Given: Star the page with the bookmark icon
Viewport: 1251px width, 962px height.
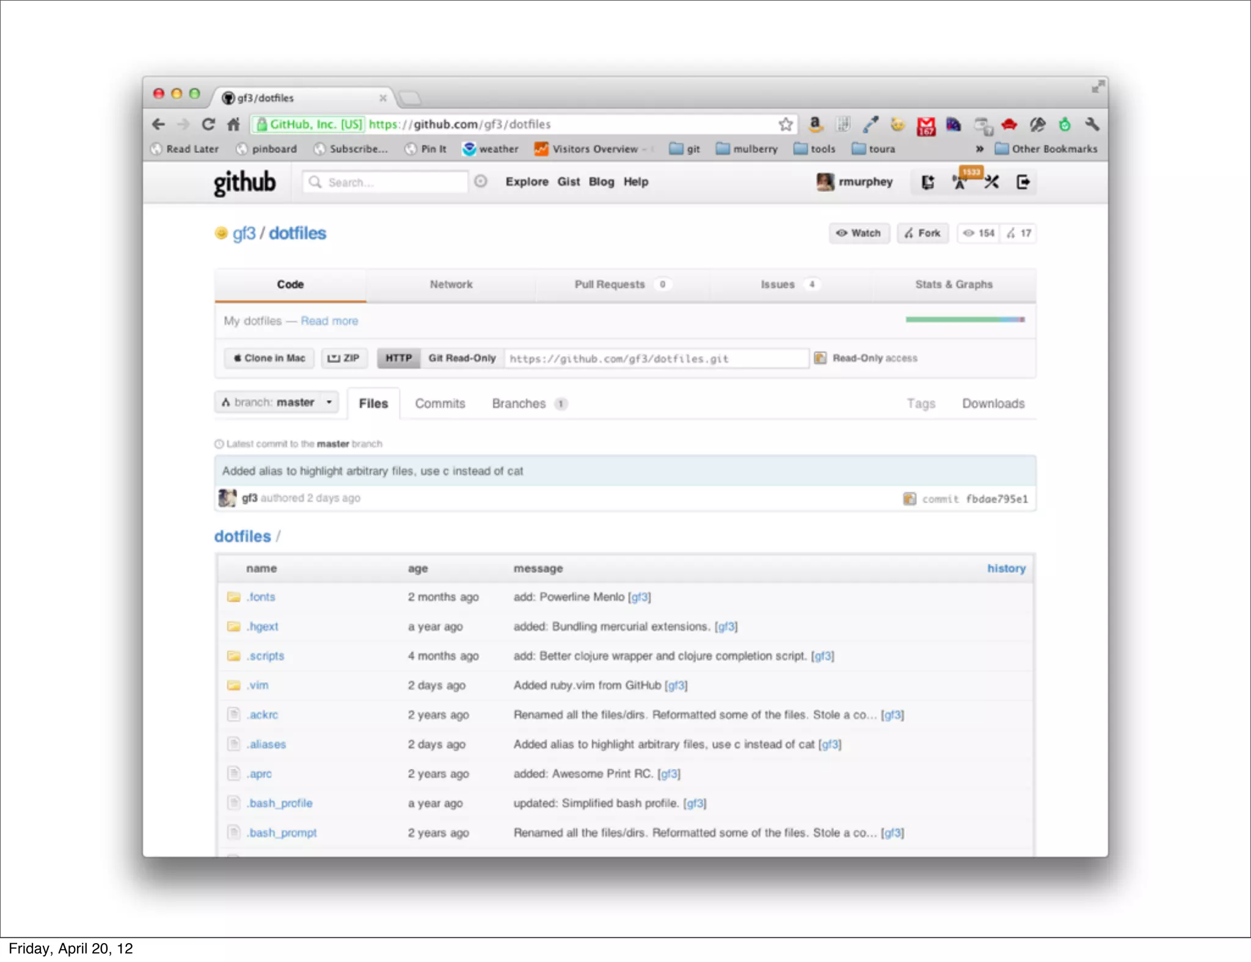Looking at the screenshot, I should point(786,125).
